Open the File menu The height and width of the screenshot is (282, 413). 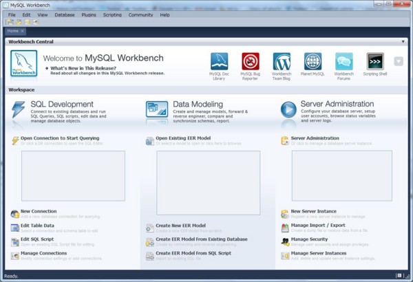(12, 14)
